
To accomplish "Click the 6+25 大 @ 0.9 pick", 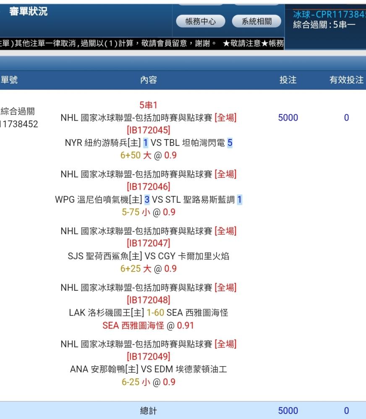I will tap(149, 269).
